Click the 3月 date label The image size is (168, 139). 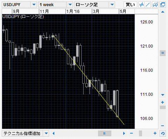click(96, 11)
